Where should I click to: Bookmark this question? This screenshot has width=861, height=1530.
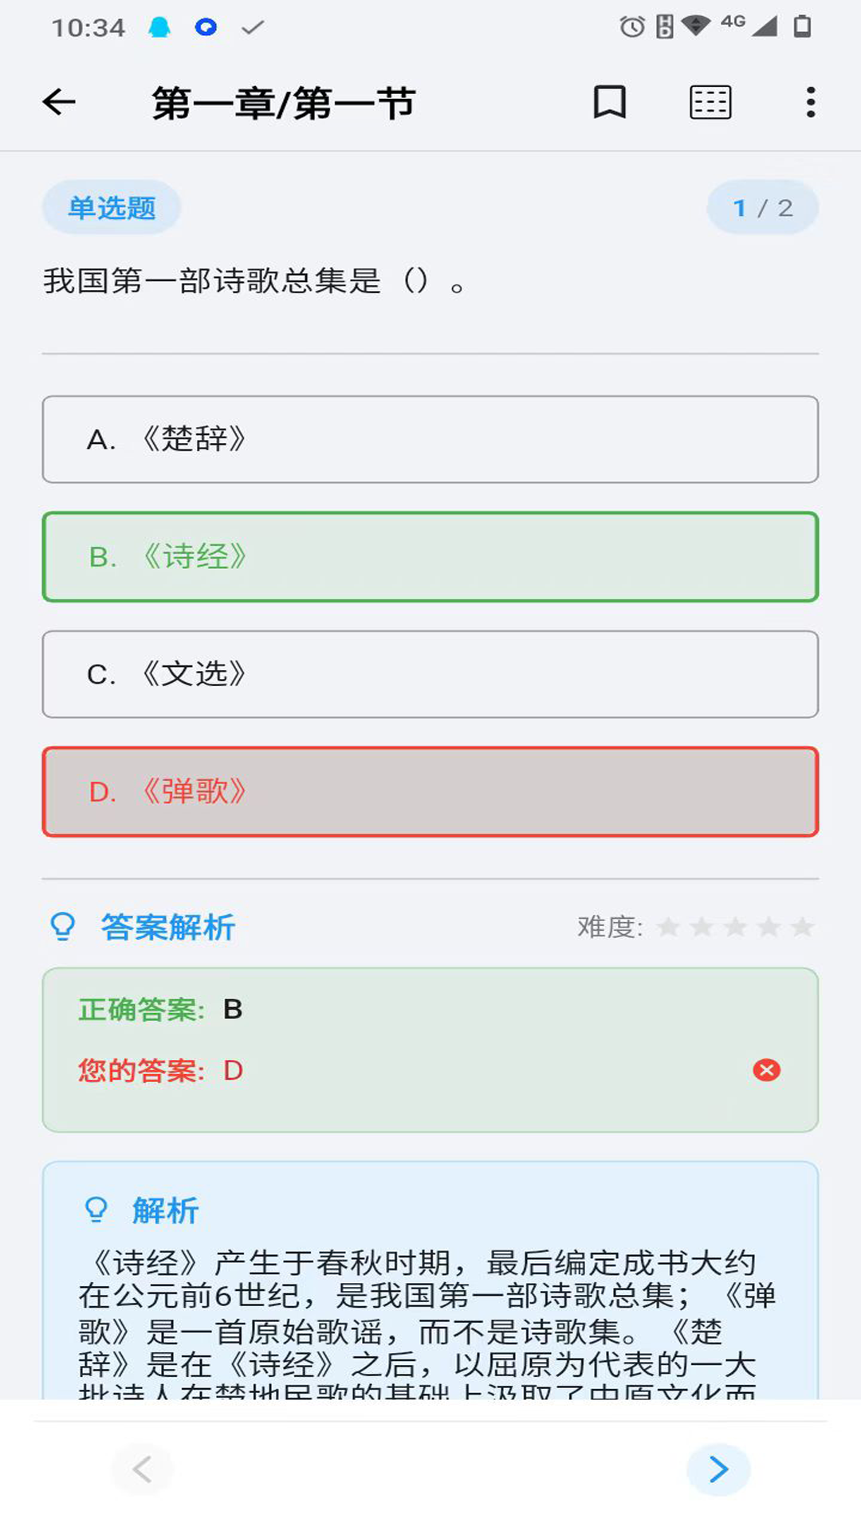click(608, 101)
